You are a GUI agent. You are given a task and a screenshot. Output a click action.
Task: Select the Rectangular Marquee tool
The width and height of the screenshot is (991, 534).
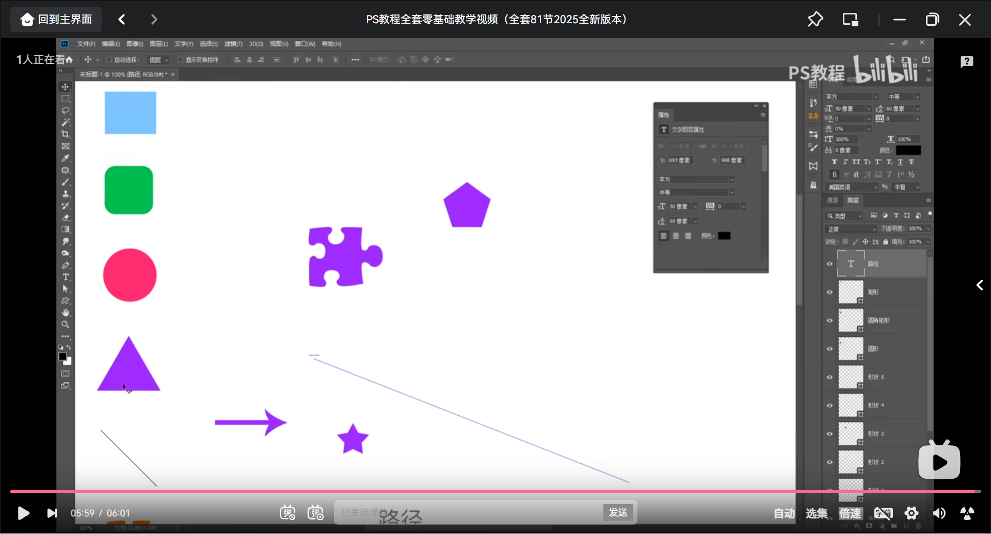tap(66, 99)
